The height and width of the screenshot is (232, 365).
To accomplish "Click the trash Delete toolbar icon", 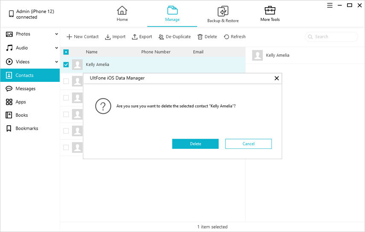I will (x=200, y=37).
